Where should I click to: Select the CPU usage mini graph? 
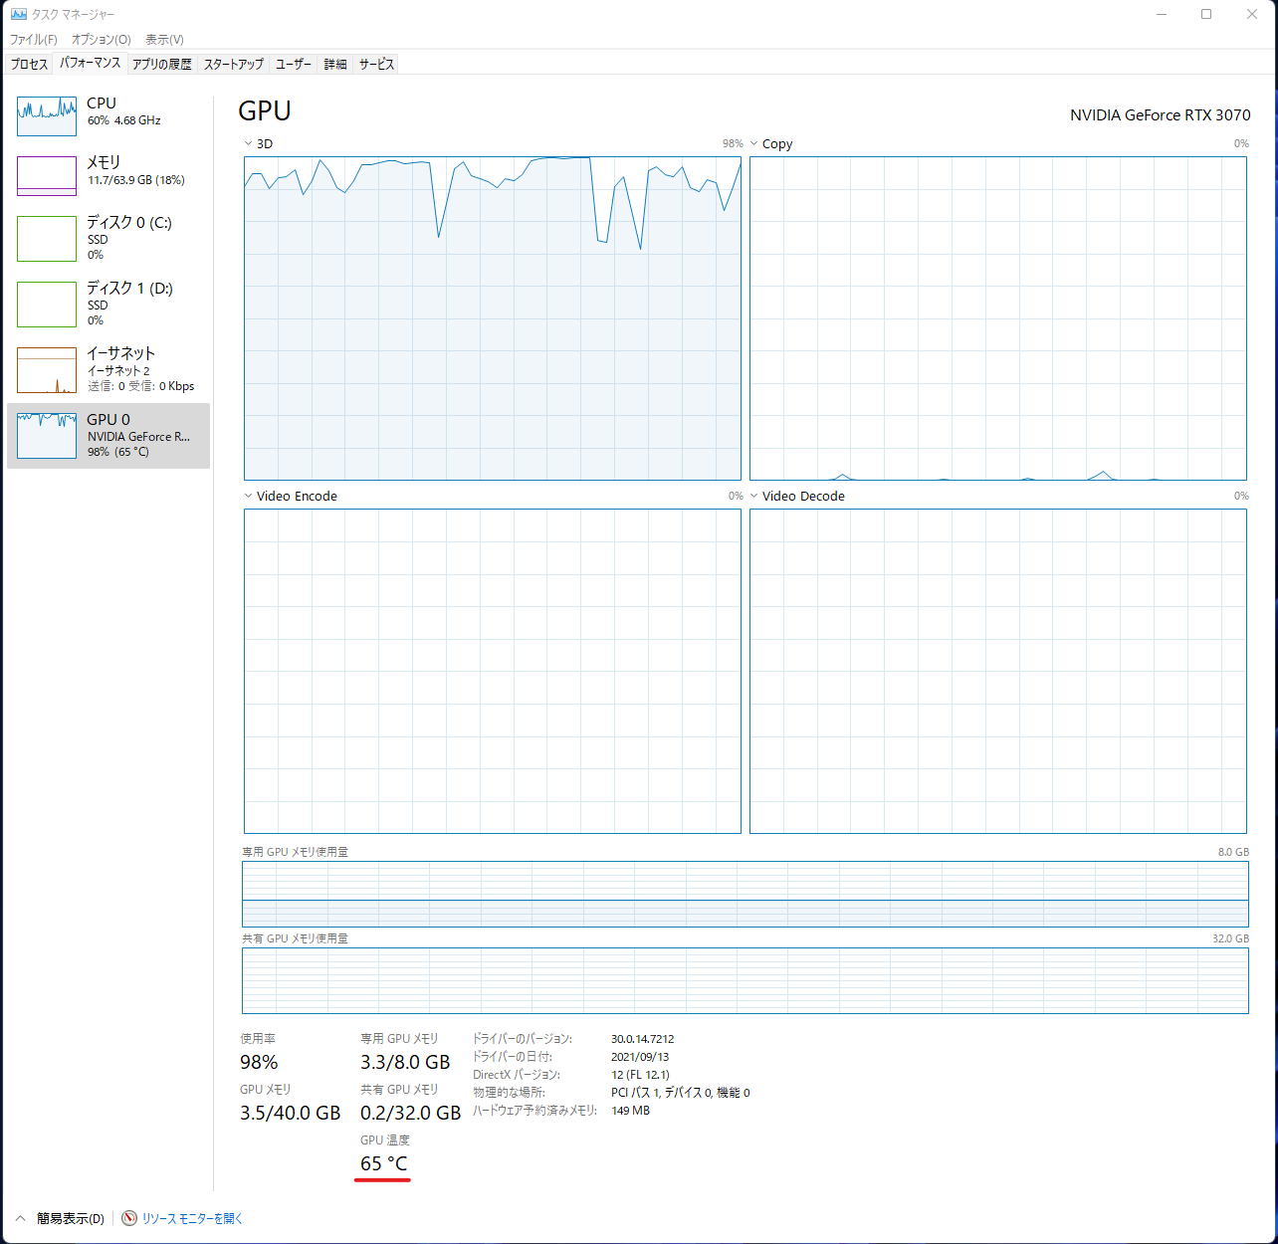[x=47, y=116]
